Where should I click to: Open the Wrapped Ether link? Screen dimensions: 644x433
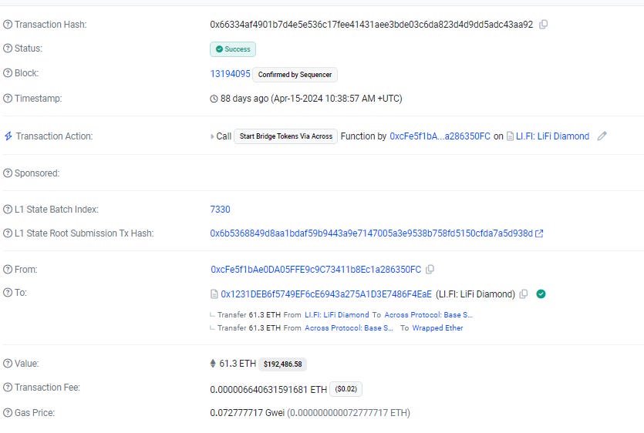click(437, 328)
